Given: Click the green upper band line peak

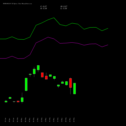Looking at the screenshot, I should [54, 18].
